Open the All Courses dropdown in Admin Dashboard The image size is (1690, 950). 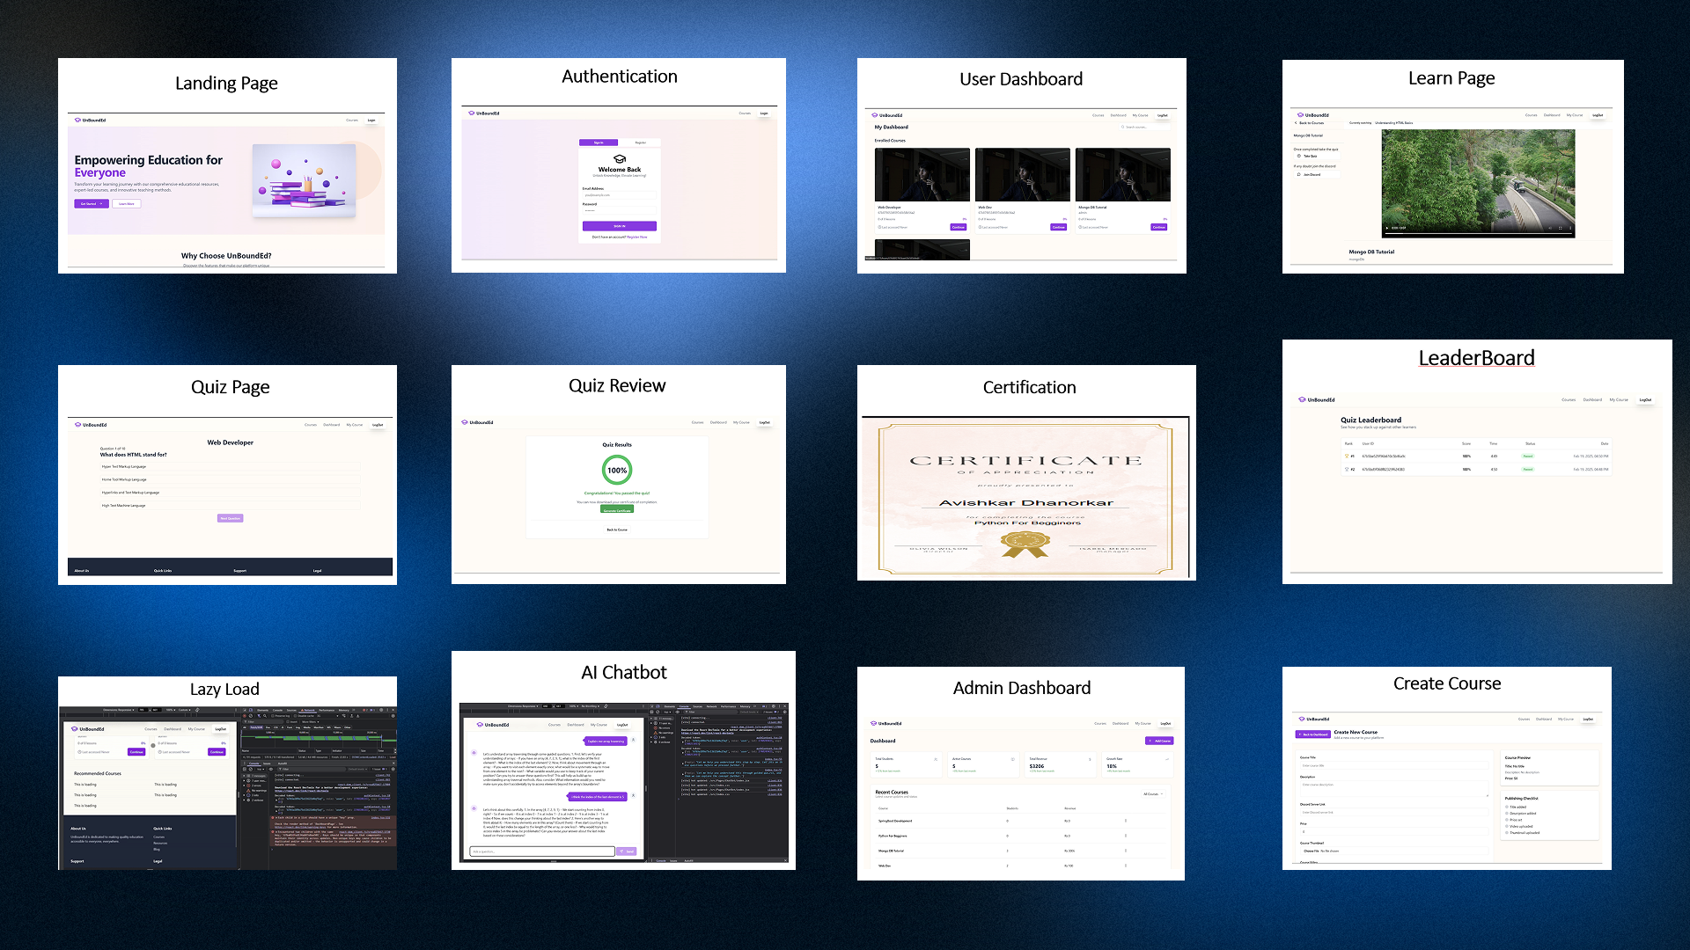[1153, 793]
